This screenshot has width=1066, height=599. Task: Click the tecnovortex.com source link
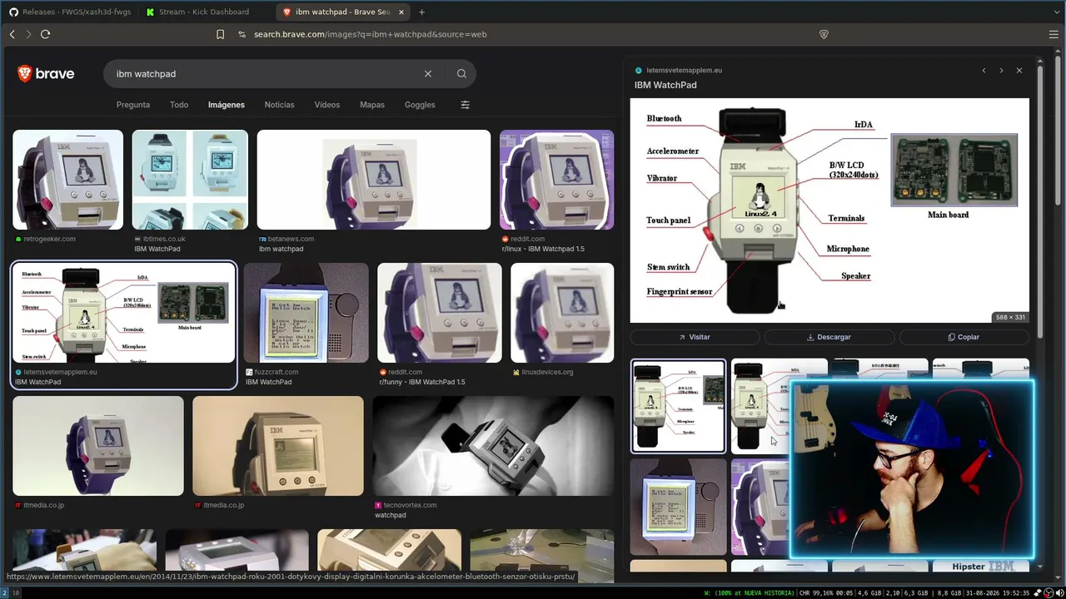click(410, 505)
